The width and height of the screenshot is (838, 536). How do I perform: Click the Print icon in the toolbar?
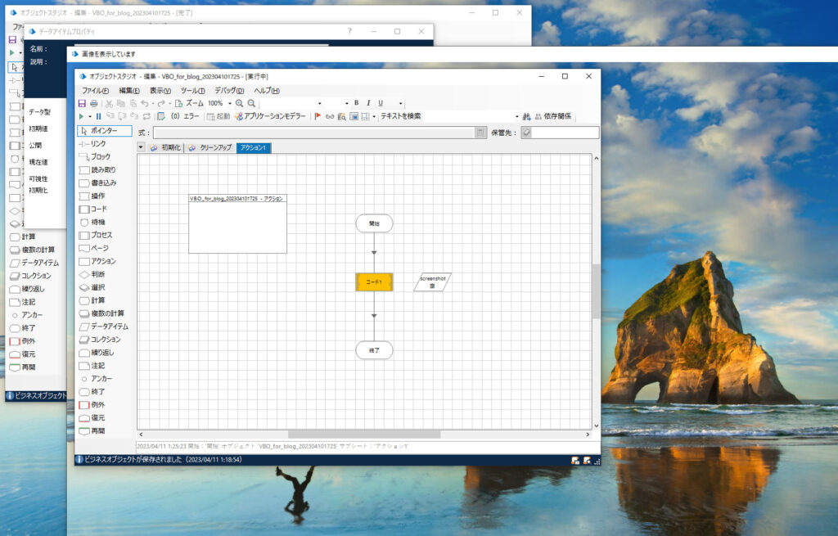(94, 103)
